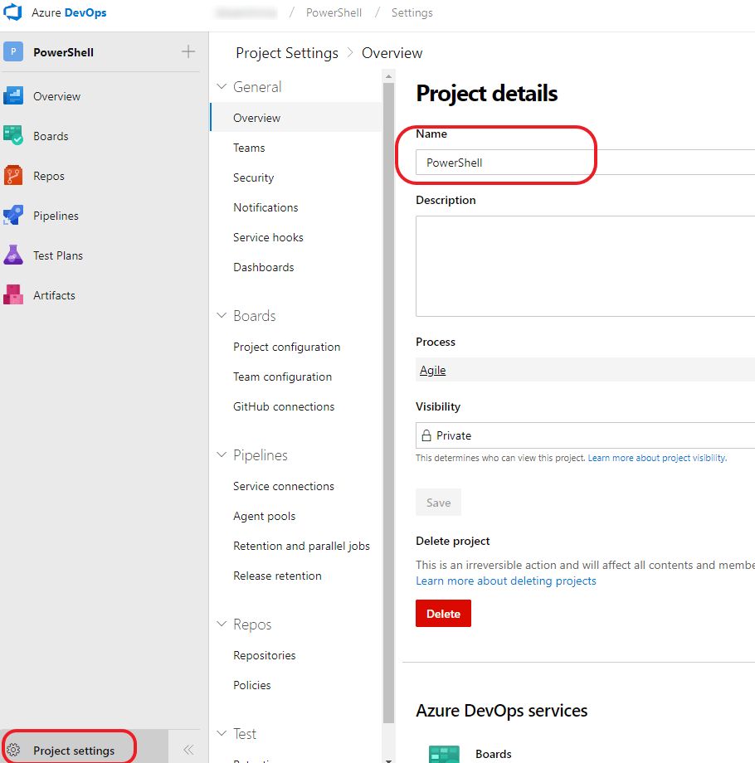Collapse the Boards settings section
755x763 pixels.
point(222,315)
